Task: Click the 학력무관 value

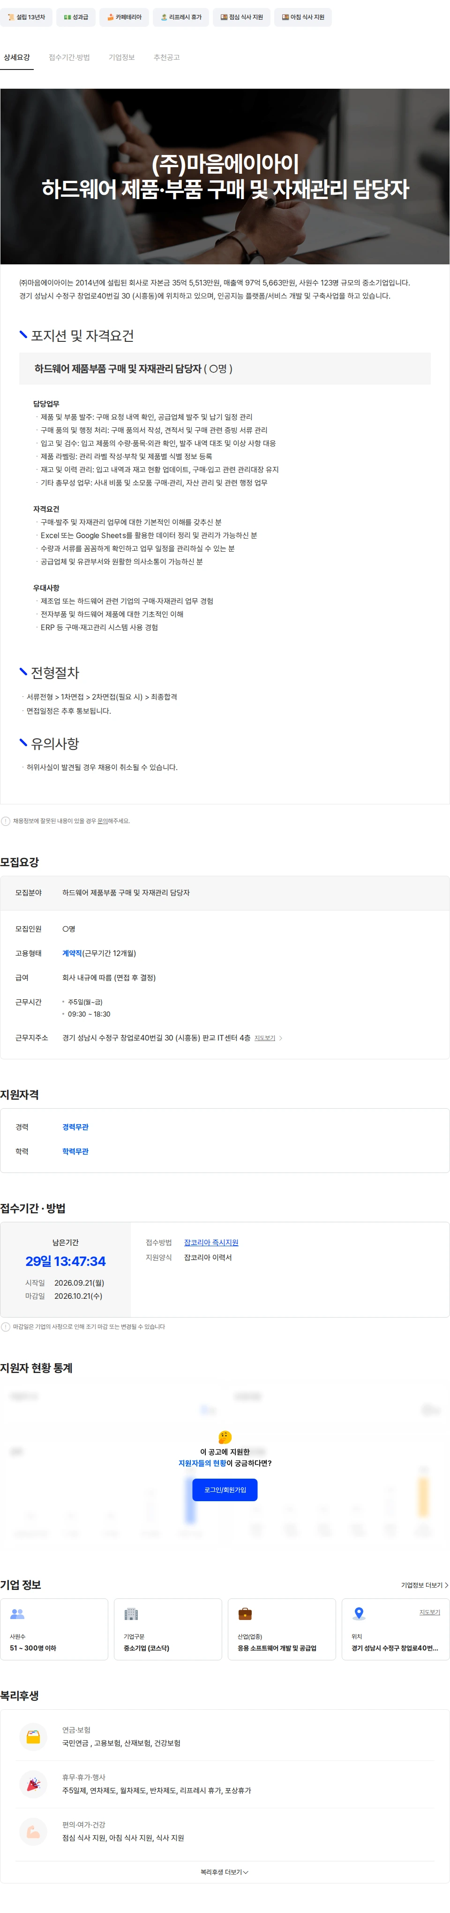Action: [75, 1151]
